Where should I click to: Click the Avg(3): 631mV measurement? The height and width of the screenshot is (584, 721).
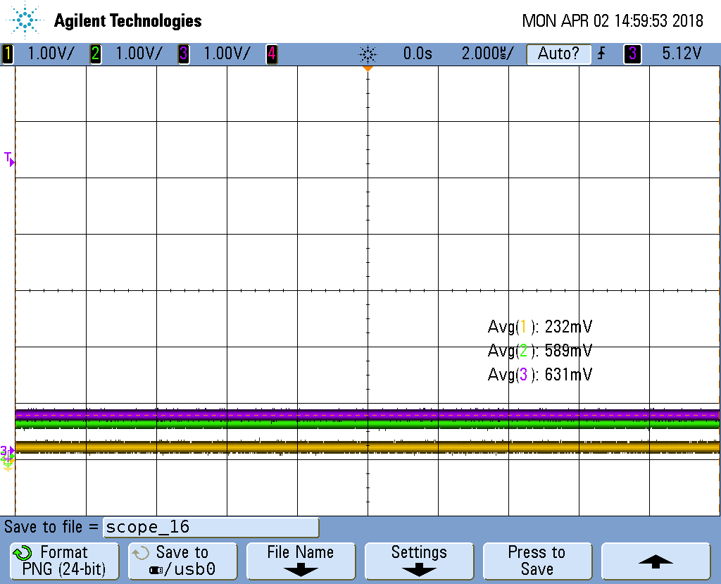tap(540, 375)
